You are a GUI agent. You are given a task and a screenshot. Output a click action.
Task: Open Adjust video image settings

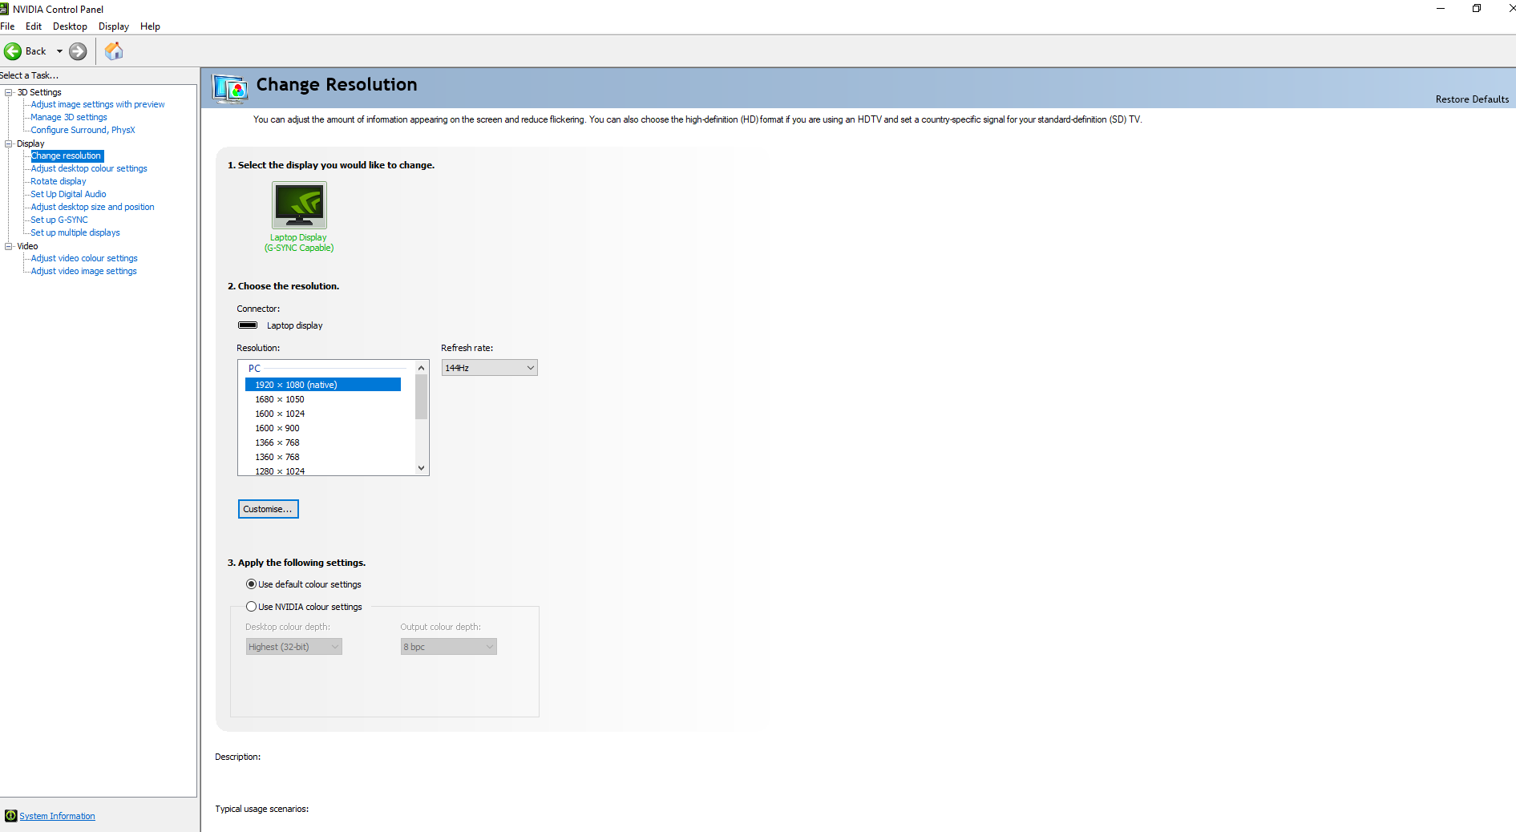[83, 271]
